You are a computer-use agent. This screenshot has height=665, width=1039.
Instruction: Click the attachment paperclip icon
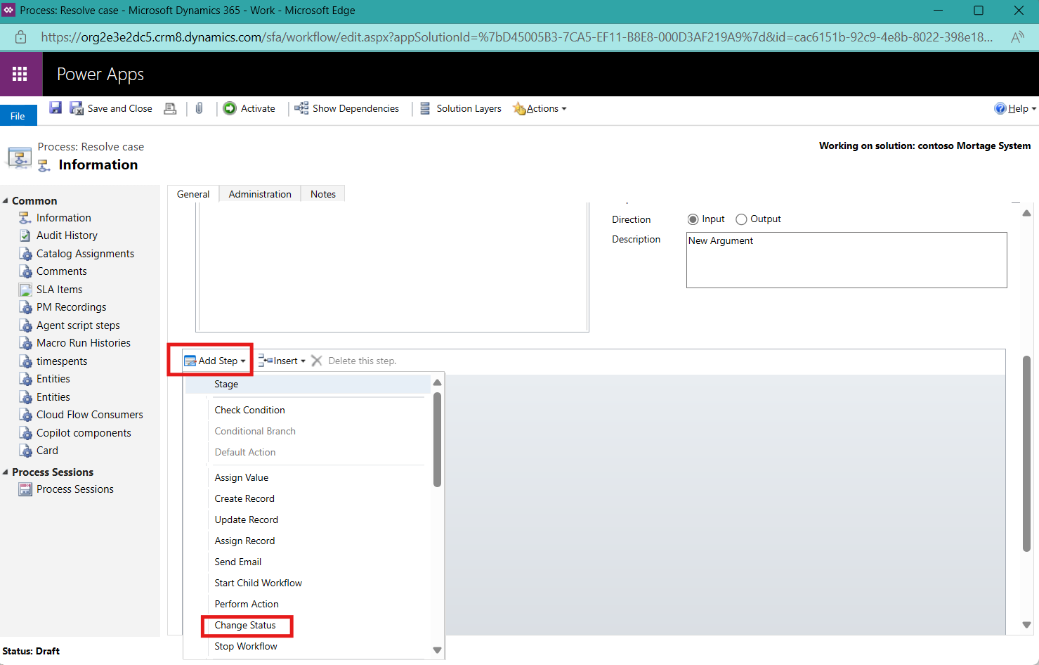pyautogui.click(x=200, y=108)
